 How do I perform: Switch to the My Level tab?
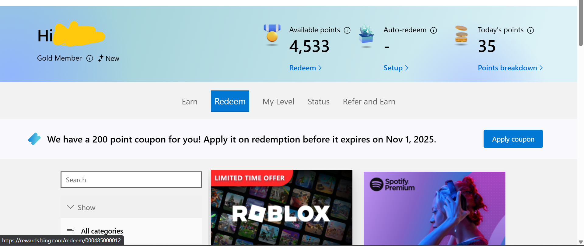[x=278, y=101]
